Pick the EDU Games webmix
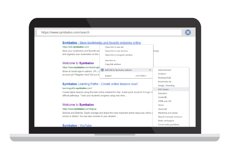This screenshot has width=231, height=154. coord(163,89)
